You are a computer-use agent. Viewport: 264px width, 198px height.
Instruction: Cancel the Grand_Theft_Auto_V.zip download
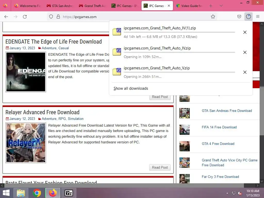[245, 72]
